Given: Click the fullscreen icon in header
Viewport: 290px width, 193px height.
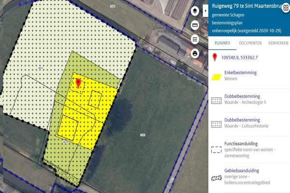Looking at the screenshot, I should click(x=286, y=8).
